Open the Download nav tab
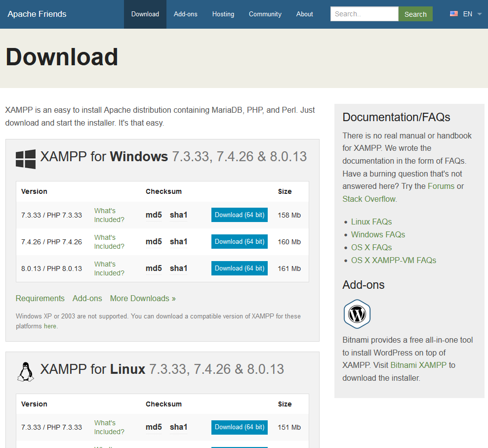The width and height of the screenshot is (488, 448). click(145, 14)
